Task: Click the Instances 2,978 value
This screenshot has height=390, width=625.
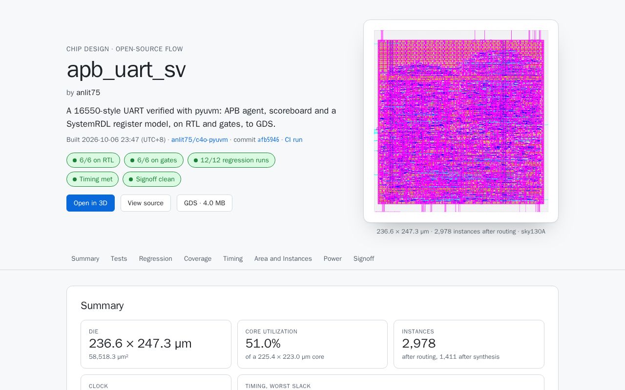Action: coord(419,344)
